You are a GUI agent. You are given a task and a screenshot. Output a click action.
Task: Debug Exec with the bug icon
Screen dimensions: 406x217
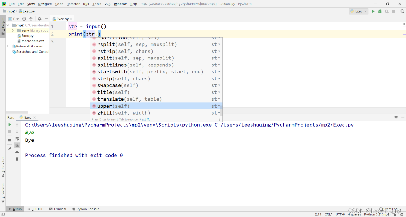tap(380, 11)
